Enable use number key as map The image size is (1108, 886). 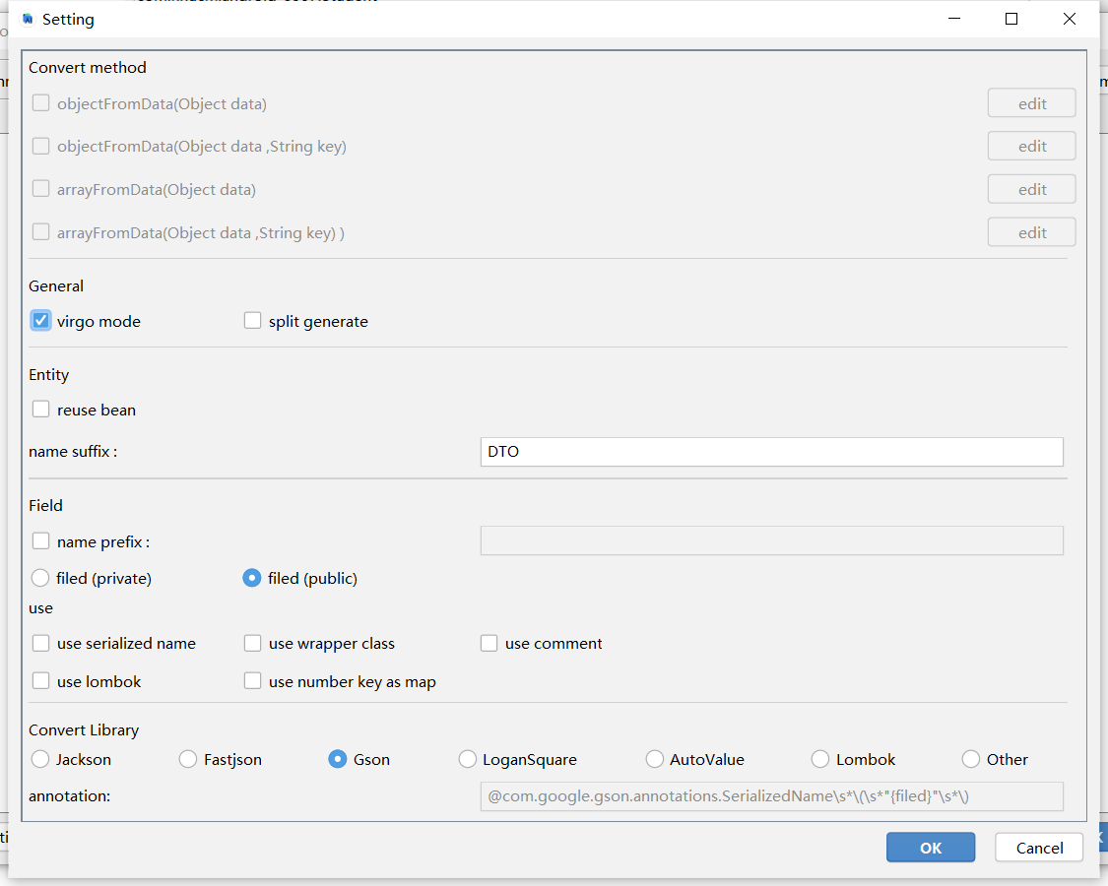click(252, 681)
